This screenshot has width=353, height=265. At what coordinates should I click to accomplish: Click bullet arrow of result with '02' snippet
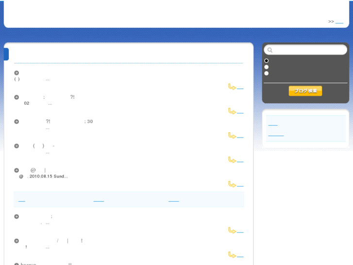point(17,97)
